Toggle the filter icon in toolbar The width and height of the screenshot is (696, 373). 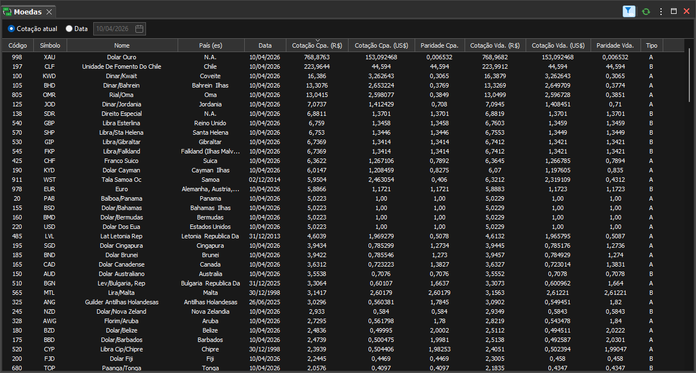coord(629,11)
